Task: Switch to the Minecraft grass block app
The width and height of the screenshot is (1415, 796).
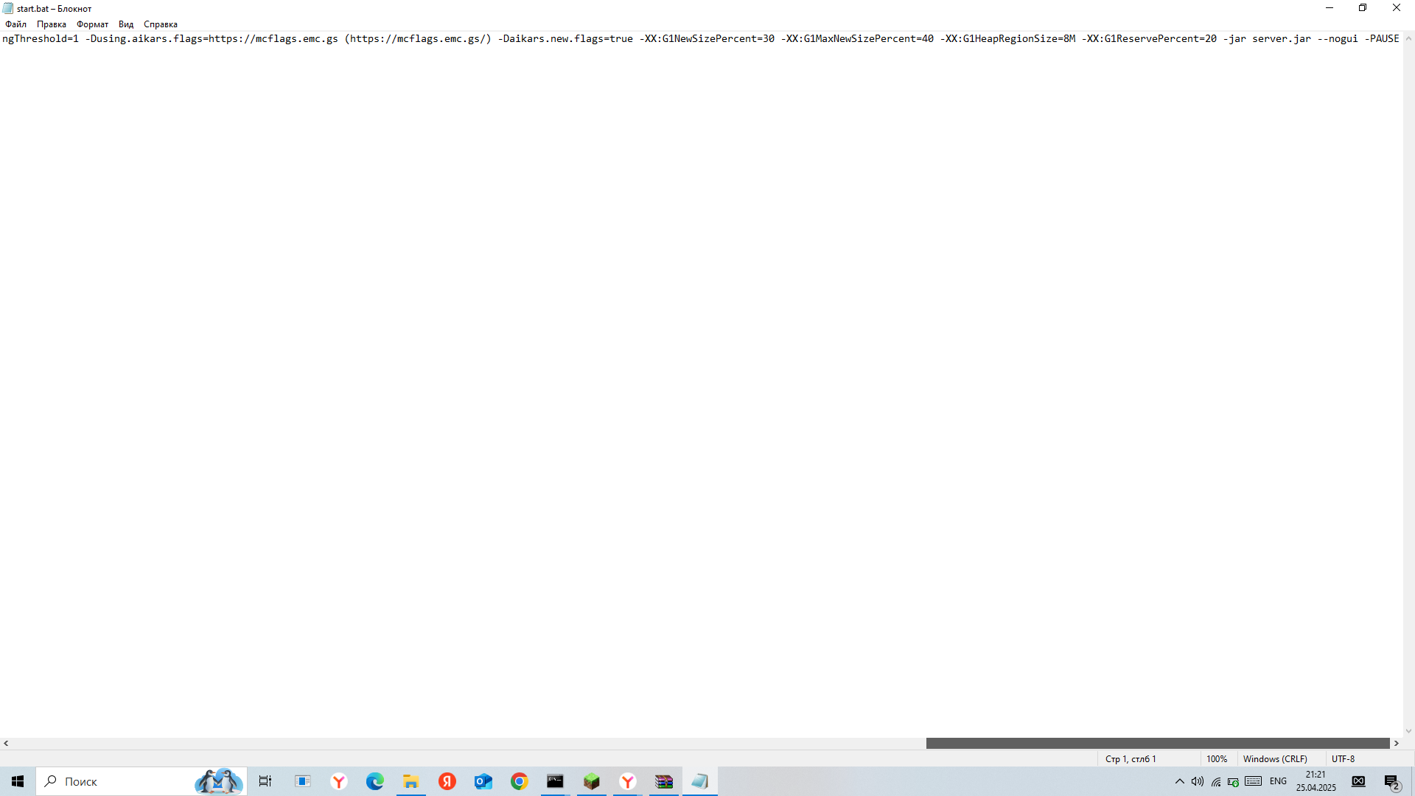Action: [x=592, y=781]
